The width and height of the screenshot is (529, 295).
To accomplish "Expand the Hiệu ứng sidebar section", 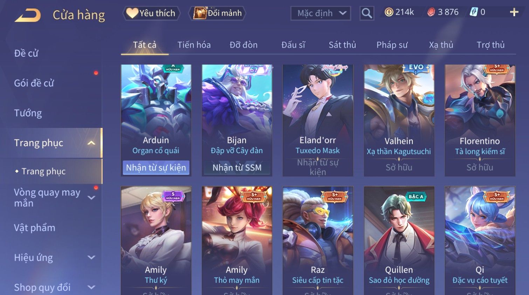I will pos(91,258).
